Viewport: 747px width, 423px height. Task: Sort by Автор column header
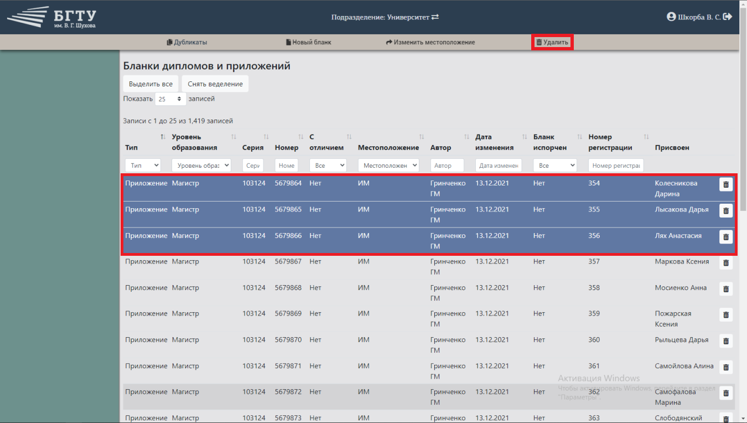pyautogui.click(x=467, y=137)
